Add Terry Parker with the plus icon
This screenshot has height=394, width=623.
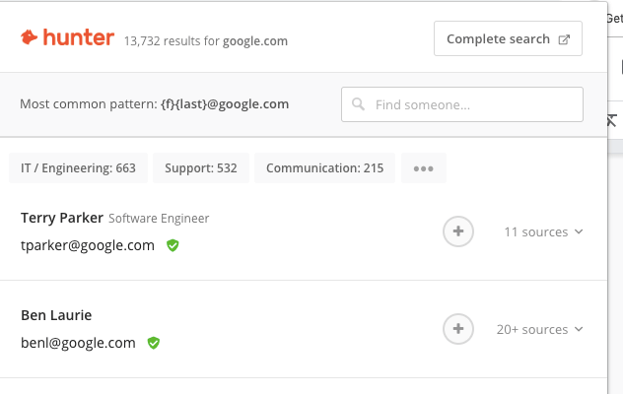(458, 231)
